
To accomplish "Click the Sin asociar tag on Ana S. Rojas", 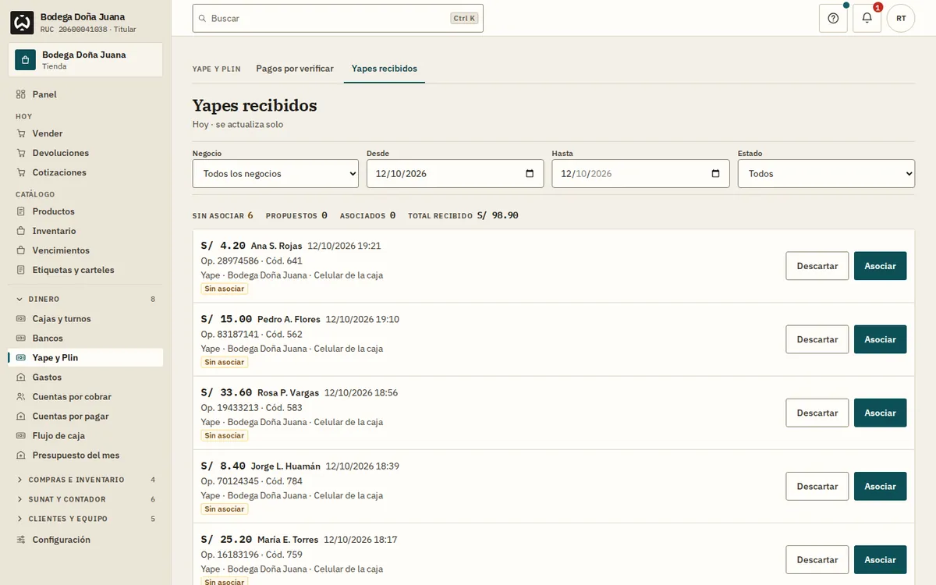I will [225, 289].
